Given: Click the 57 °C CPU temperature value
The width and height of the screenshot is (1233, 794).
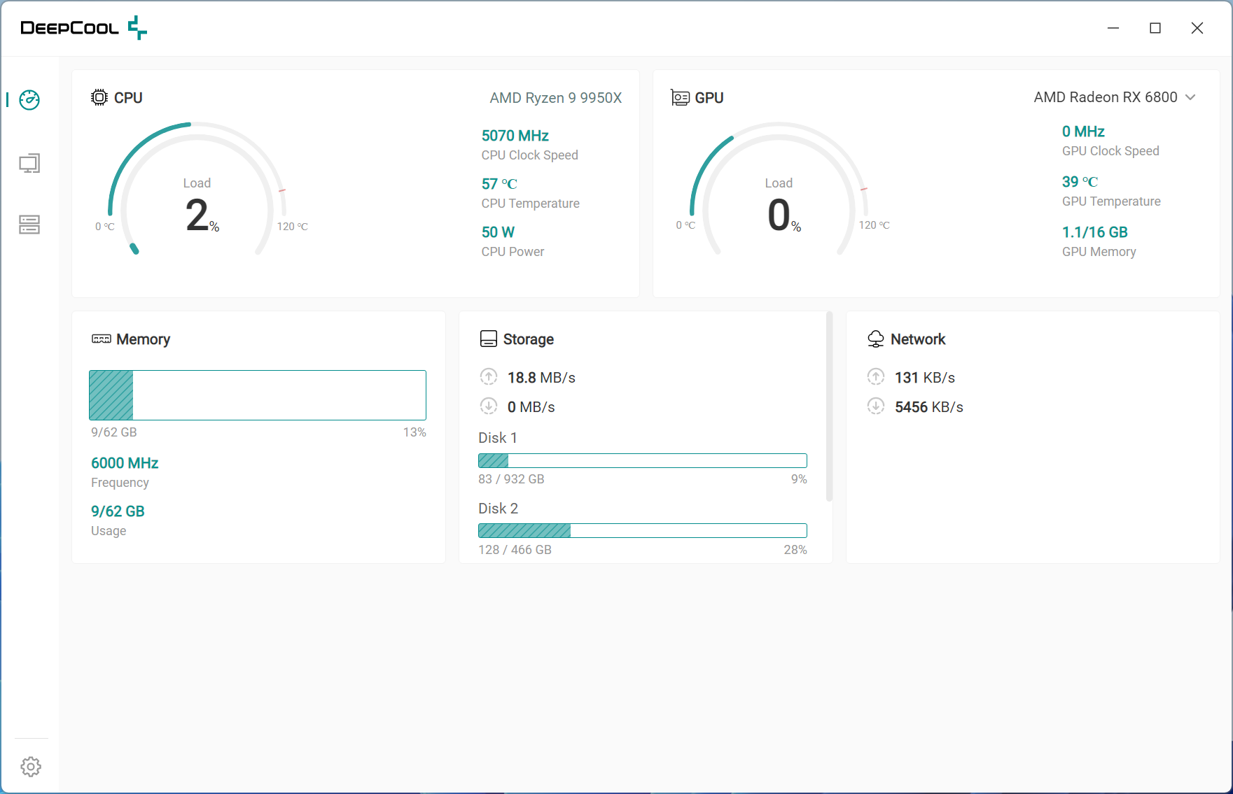Looking at the screenshot, I should tap(499, 184).
